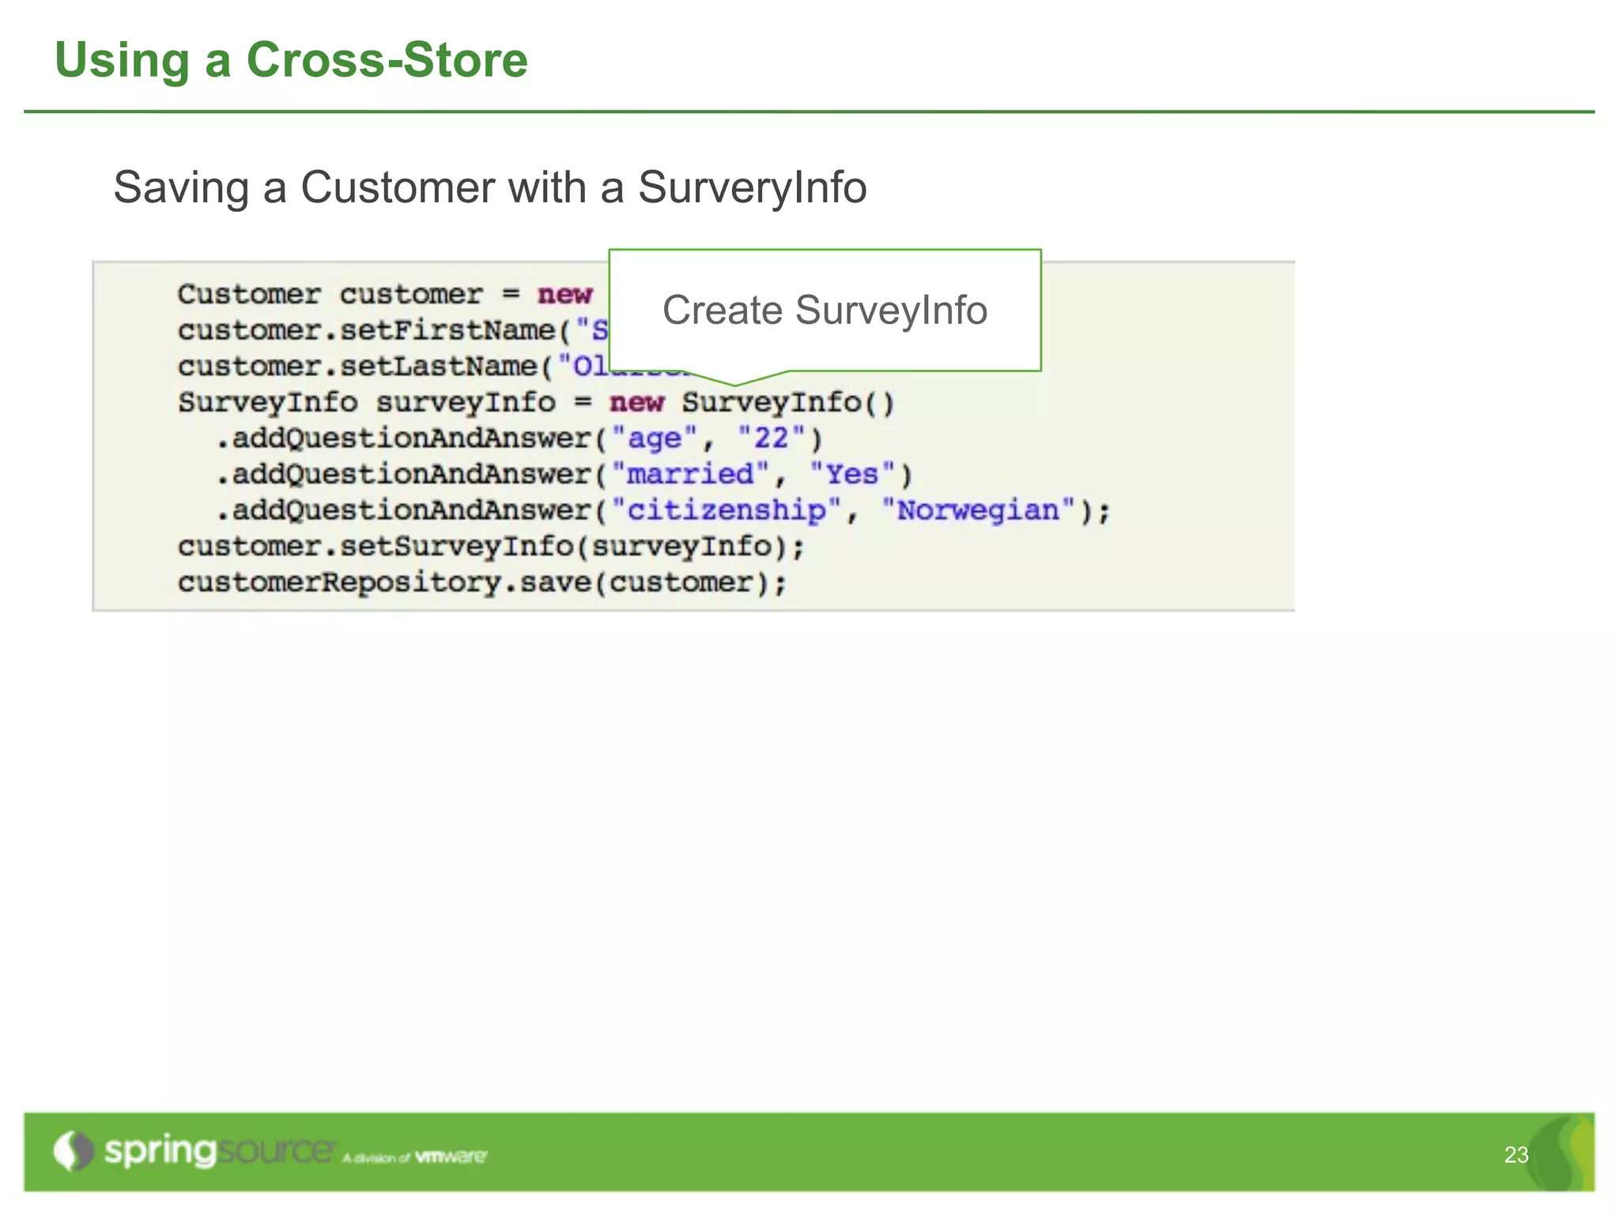Click the slide number 23
The image size is (1619, 1214).
(1515, 1155)
